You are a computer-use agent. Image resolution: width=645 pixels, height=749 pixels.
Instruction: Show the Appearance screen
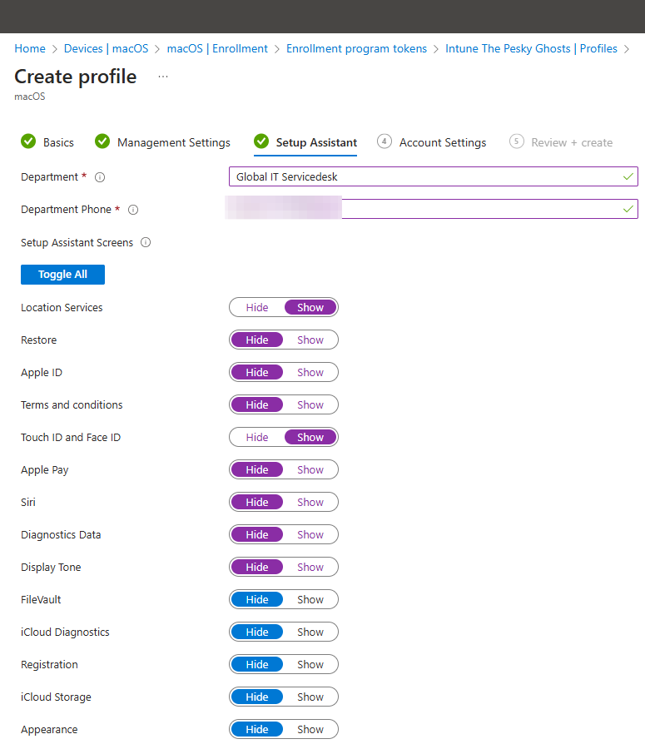pos(310,729)
